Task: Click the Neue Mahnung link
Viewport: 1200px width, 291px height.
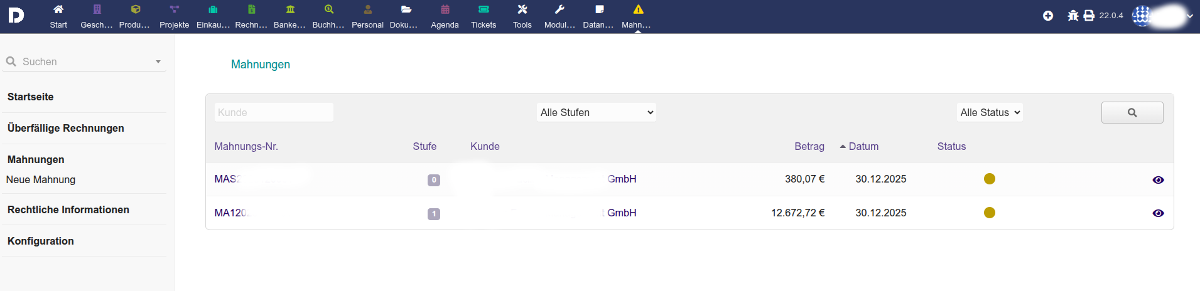Action: point(41,179)
